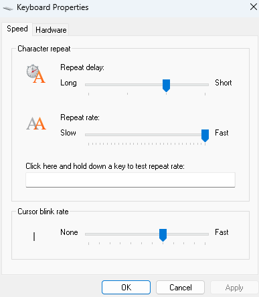Screen dimensions: 259x297
Task: Click the repeat rate test text box
Action: tap(131, 180)
